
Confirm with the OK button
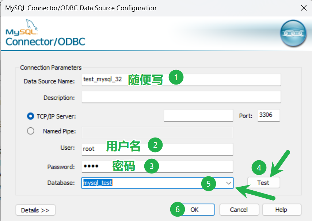point(194,210)
